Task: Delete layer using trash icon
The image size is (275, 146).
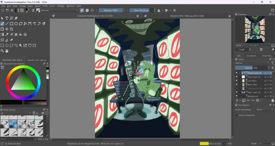Action: click(x=272, y=100)
